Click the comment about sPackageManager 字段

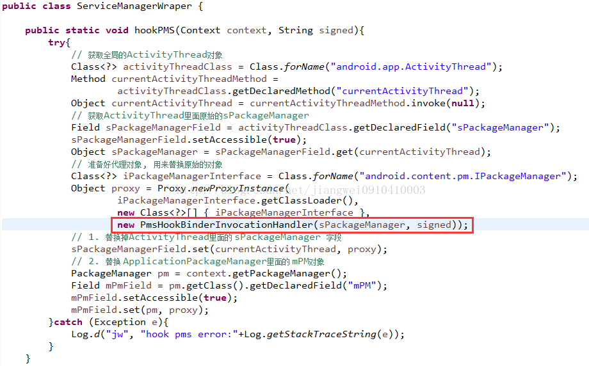(x=206, y=237)
